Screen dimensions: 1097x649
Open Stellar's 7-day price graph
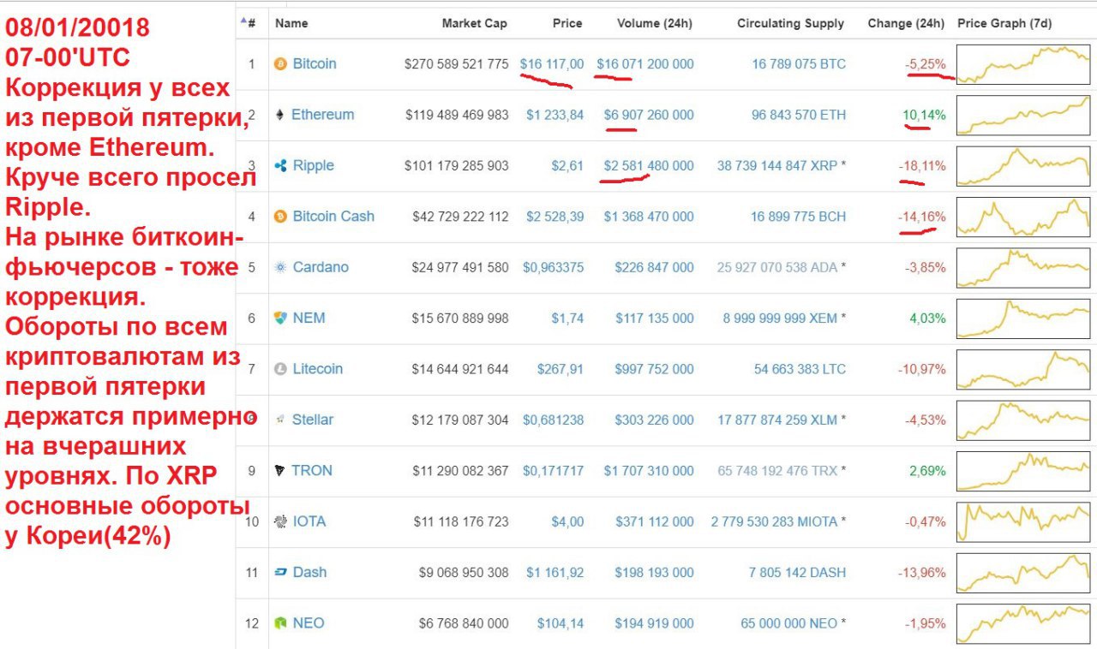coord(1024,420)
